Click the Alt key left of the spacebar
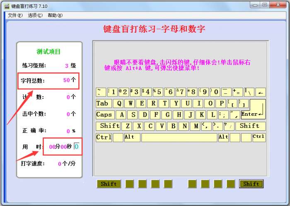Viewport: 290px width, 206px height. pos(132,137)
